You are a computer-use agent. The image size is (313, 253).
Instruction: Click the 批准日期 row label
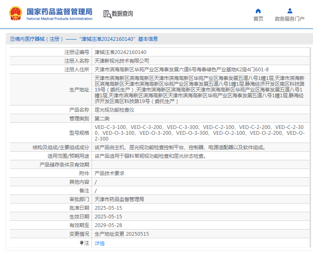tap(79, 208)
